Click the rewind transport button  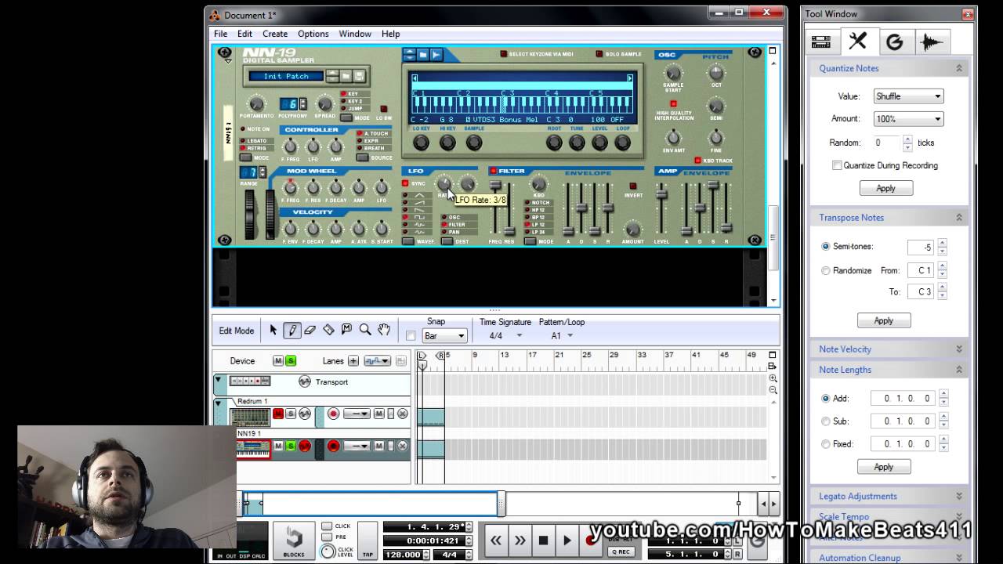[495, 540]
